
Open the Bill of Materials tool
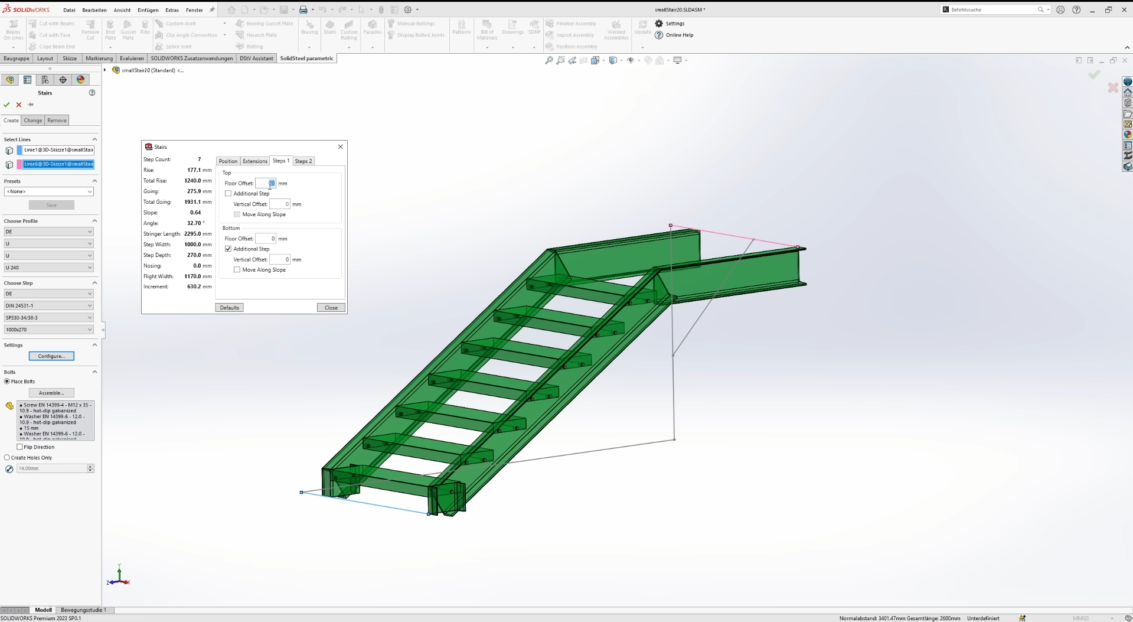pyautogui.click(x=487, y=30)
